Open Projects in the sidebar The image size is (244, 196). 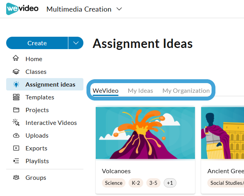[45, 110]
